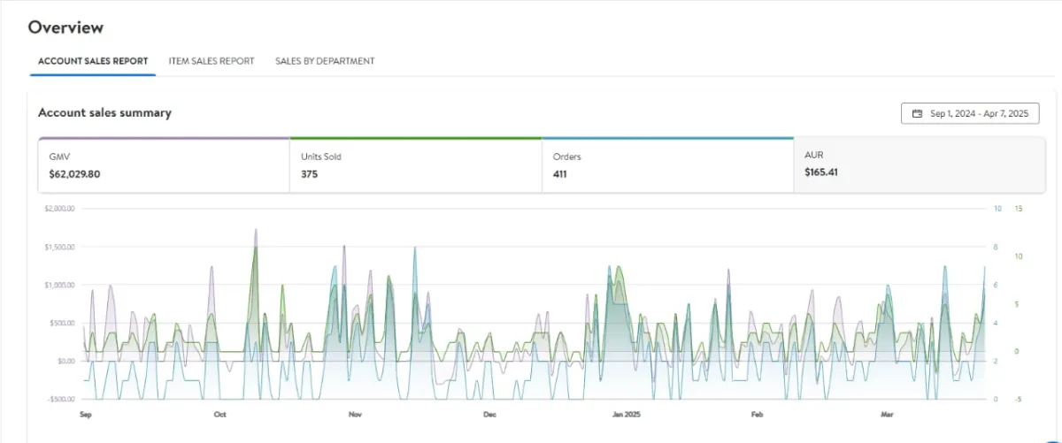
Task: Click the $2,000.00 y-axis label
Action: 61,209
